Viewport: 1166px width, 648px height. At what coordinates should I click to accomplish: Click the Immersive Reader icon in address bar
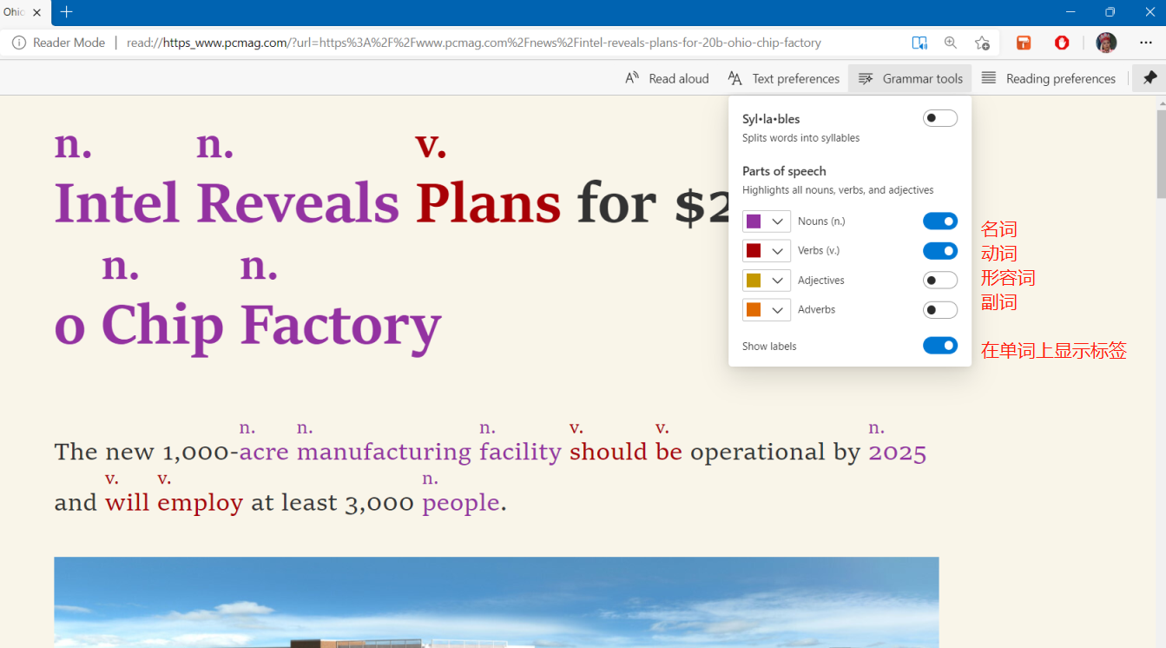(919, 43)
